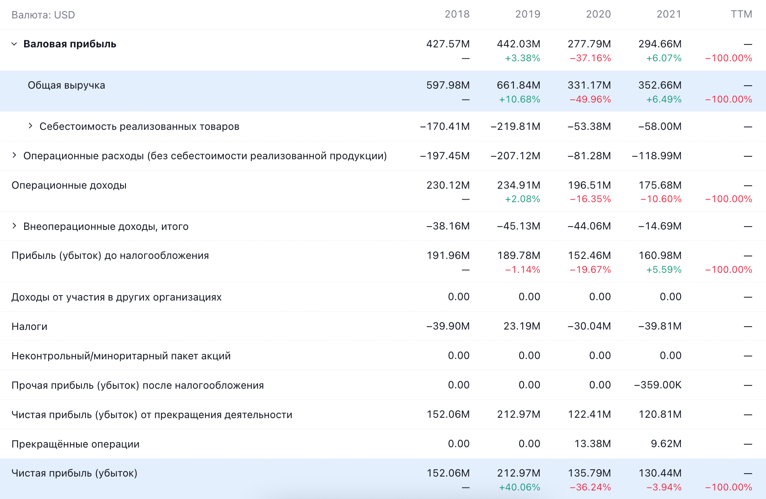766x499 pixels.
Task: Click the 2018 column header
Action: pos(457,14)
